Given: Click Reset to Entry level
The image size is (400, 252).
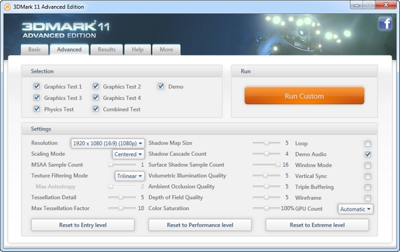Looking at the screenshot, I should 83,225.
